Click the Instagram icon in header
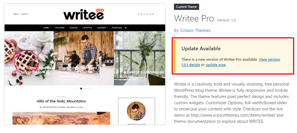297x133 pixels. 144,14
